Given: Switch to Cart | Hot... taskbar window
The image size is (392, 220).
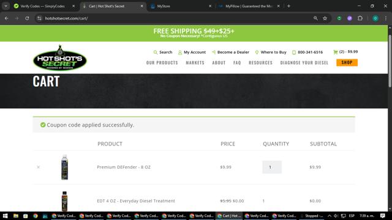Looking at the screenshot, I should point(229,216).
